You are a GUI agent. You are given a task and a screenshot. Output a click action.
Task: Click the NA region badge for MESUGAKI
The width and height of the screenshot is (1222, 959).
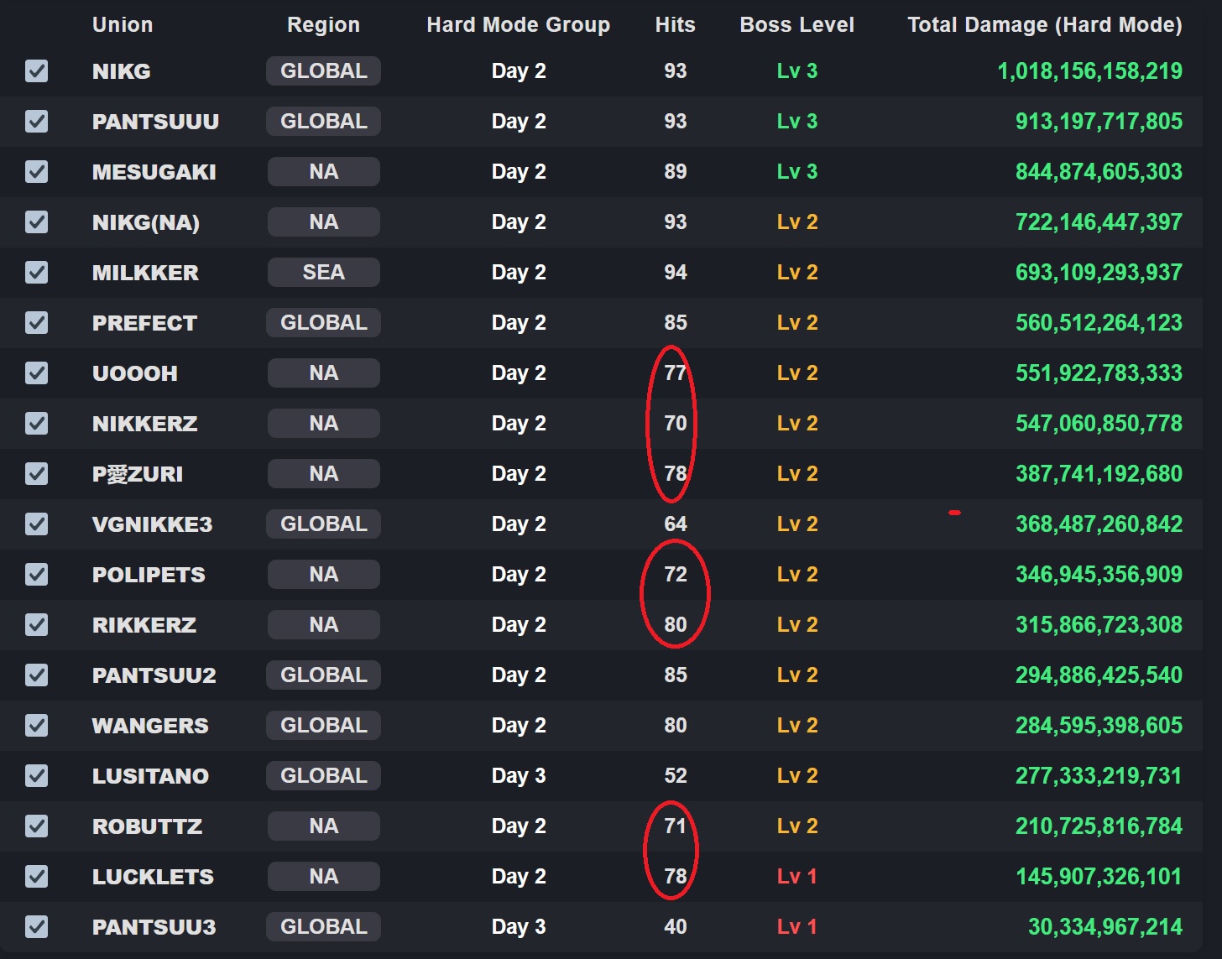coord(323,172)
